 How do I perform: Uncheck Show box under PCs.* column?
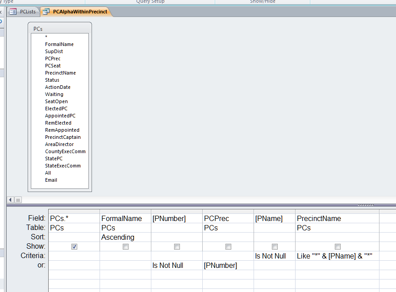coord(74,246)
